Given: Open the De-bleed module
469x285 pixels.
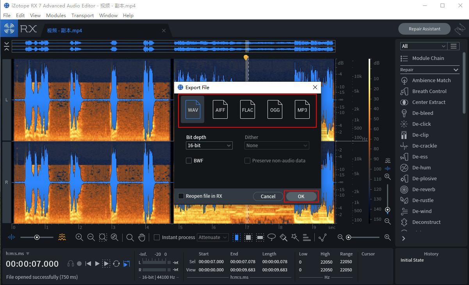Looking at the screenshot, I should click(417, 113).
